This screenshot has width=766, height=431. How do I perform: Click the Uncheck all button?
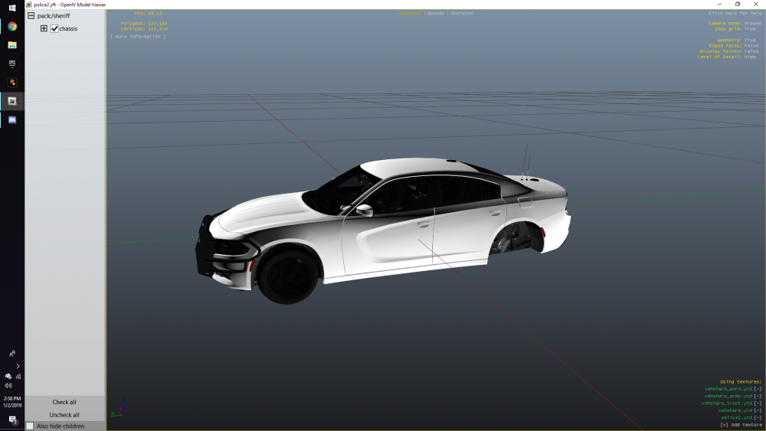64,415
